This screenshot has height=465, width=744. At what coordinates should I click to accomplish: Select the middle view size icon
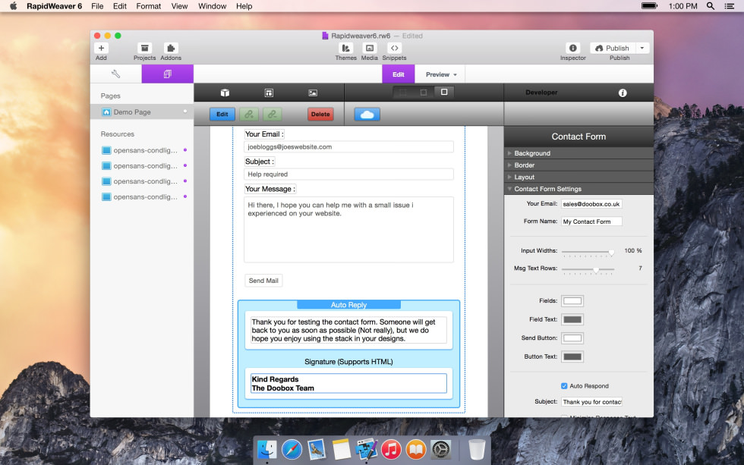point(424,92)
